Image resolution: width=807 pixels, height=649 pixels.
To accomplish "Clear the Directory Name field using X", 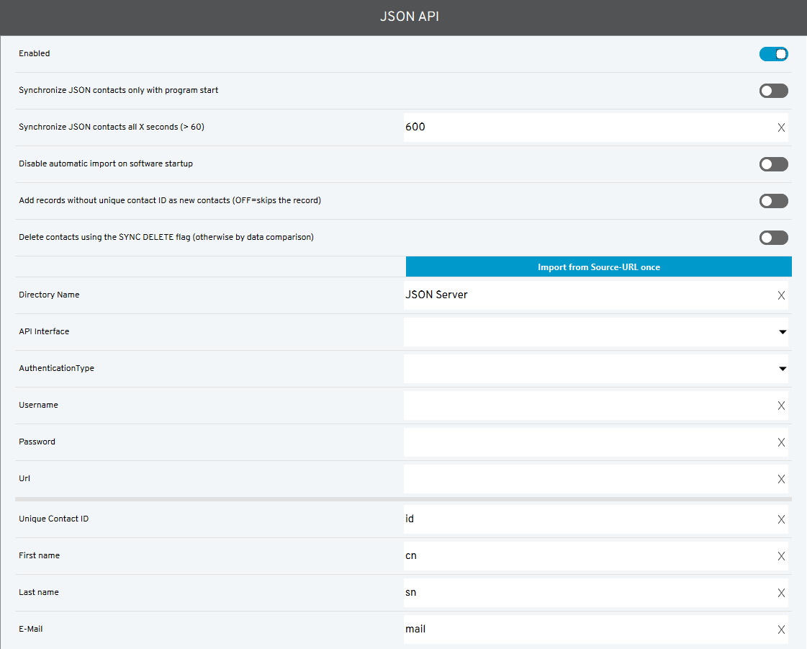I will [781, 295].
